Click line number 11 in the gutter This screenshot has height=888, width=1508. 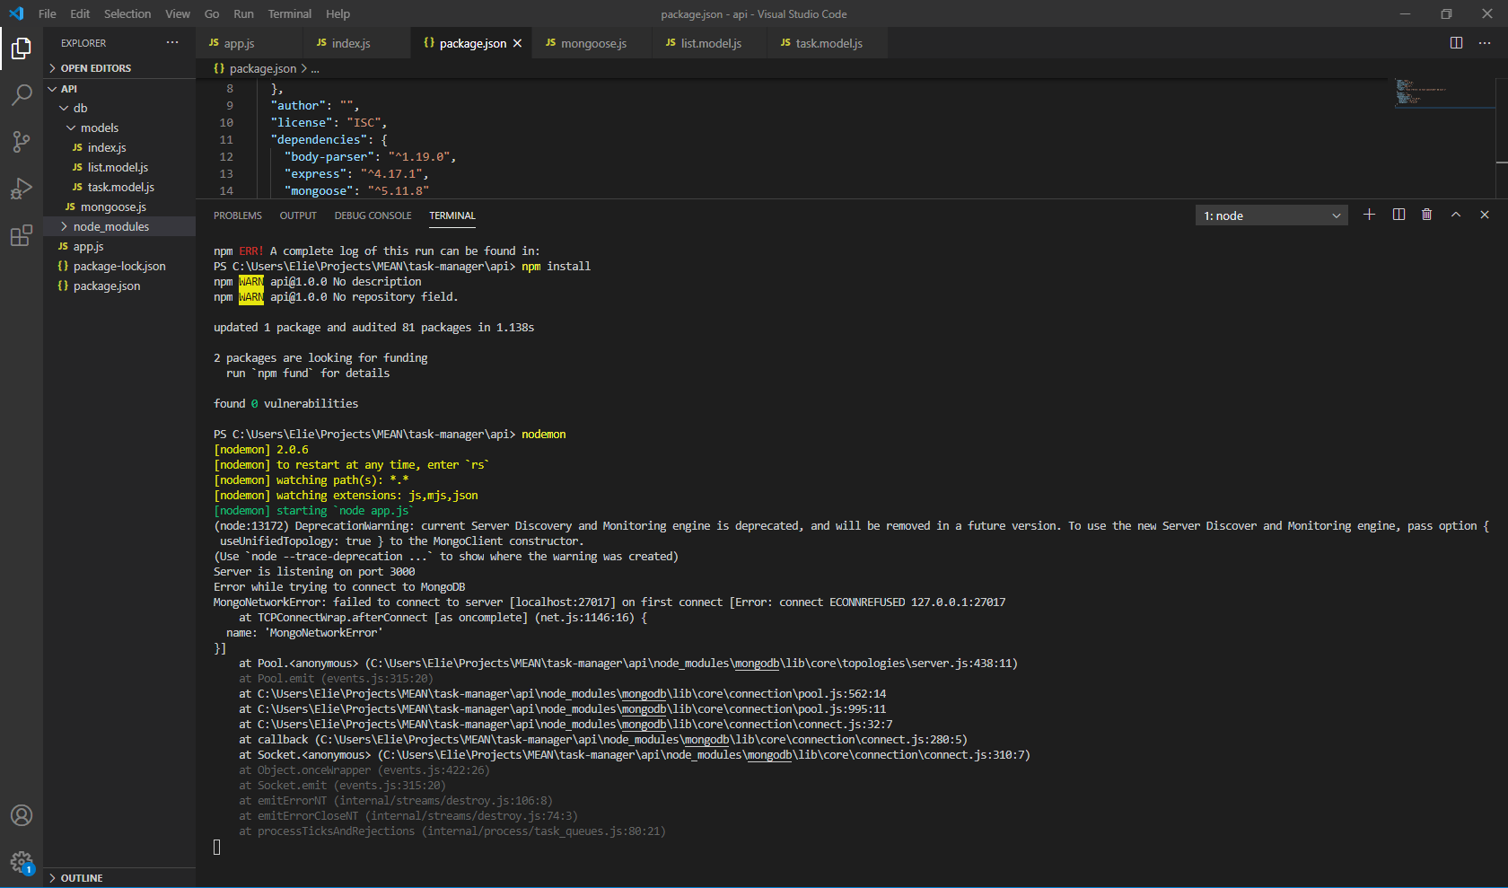[226, 139]
